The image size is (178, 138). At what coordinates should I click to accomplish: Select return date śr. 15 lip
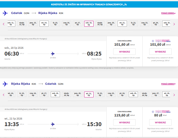(22, 94)
